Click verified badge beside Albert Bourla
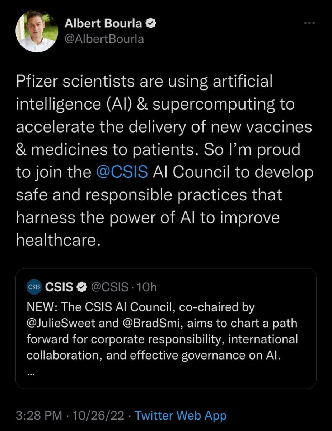 click(151, 24)
